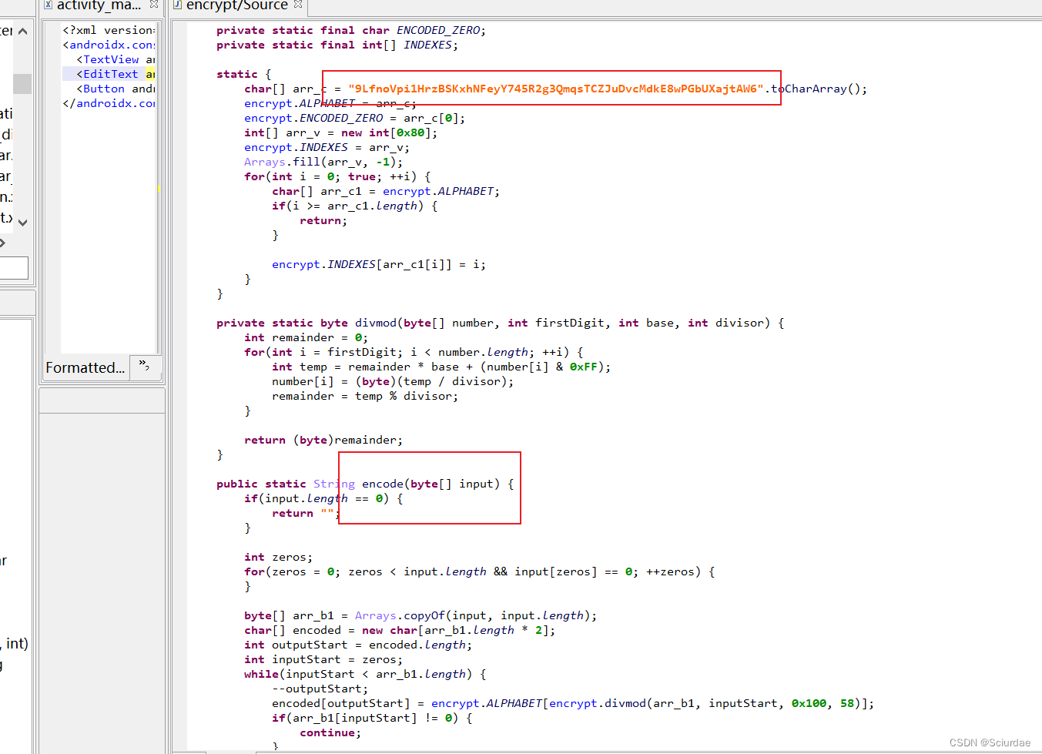Select the closing </androidx.co tag line
The image size is (1042, 754).
(109, 103)
